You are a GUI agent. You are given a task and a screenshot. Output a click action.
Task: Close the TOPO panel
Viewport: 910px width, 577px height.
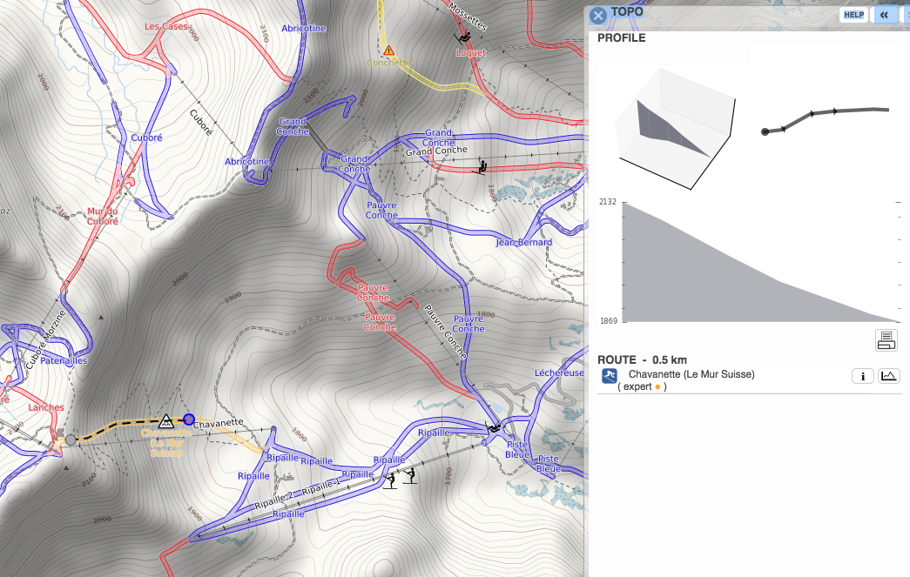pyautogui.click(x=597, y=16)
